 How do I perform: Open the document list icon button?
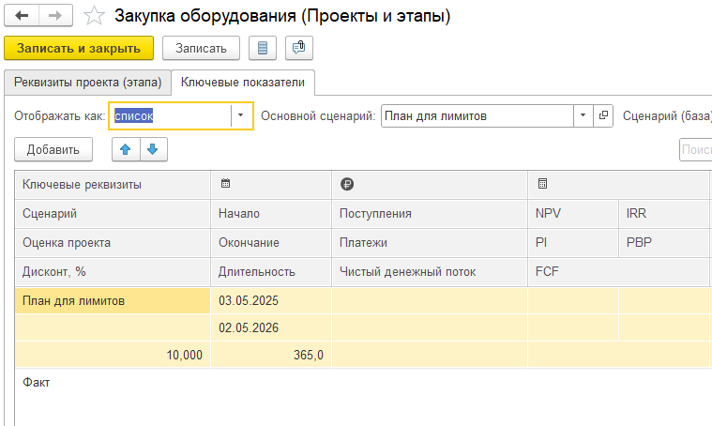click(x=263, y=48)
